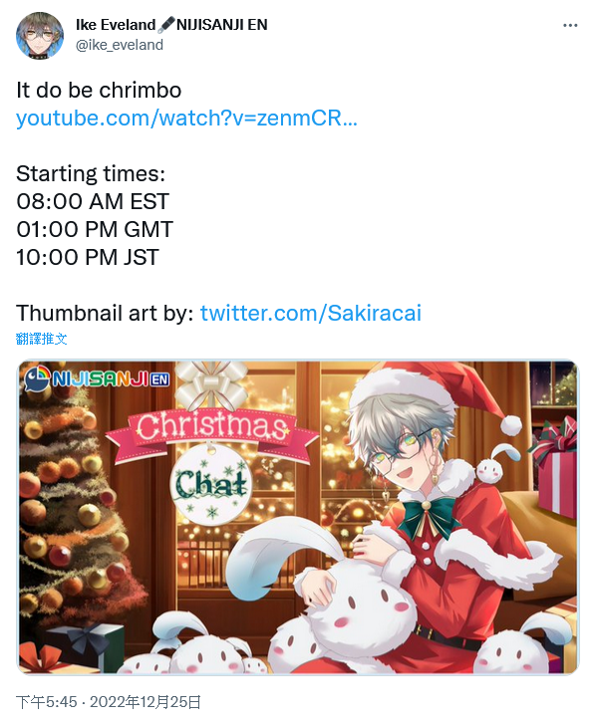This screenshot has height=726, width=596.
Task: Open the tweet timestamp 下午5:45
Action: (47, 702)
